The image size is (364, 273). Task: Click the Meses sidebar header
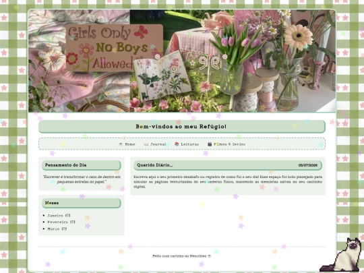82,203
